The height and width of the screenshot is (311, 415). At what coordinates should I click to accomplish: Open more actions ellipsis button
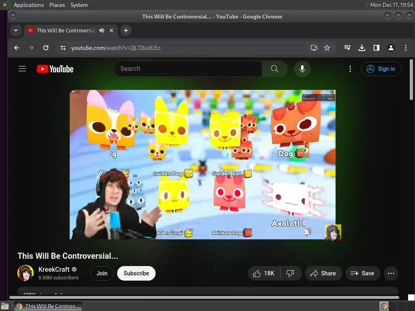[x=391, y=273]
